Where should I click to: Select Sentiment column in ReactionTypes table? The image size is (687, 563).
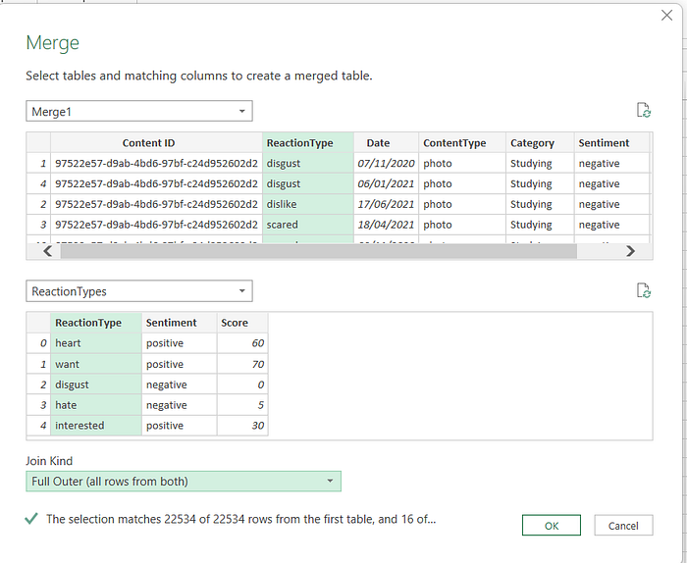[172, 323]
